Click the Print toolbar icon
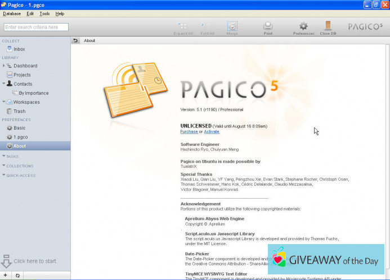The width and height of the screenshot is (390, 280). pos(268,26)
